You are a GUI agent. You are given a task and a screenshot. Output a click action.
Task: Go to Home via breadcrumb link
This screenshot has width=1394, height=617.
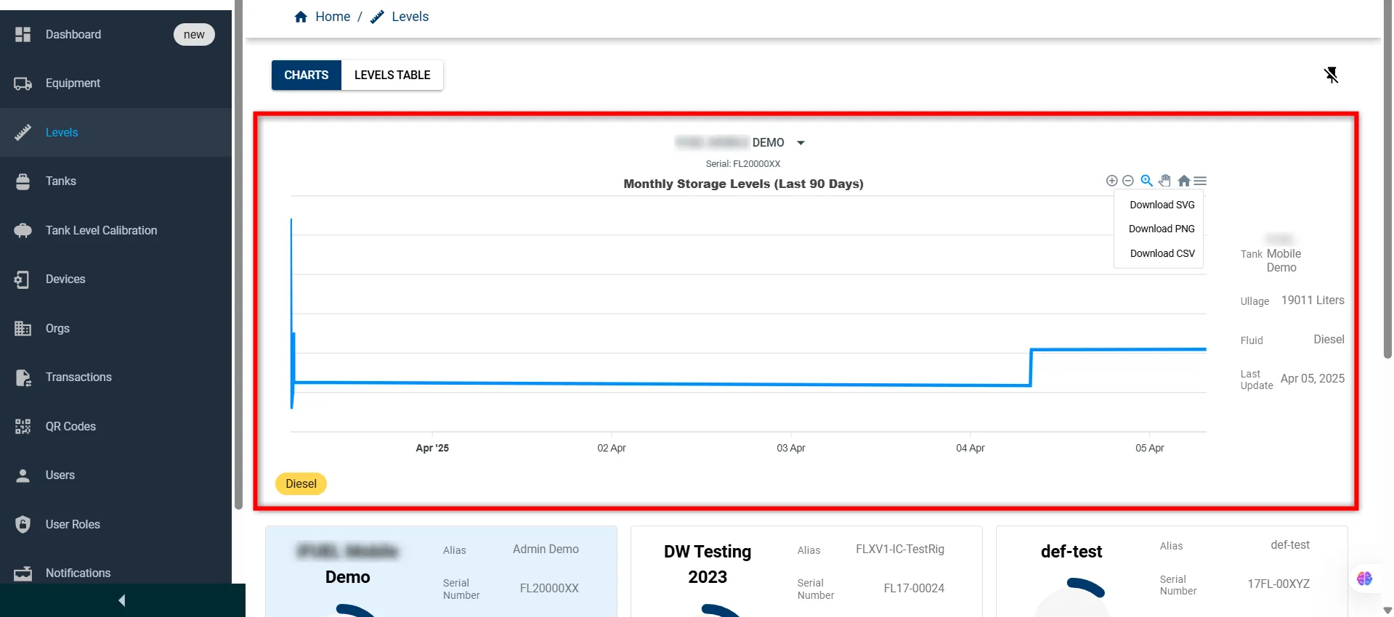(x=333, y=17)
